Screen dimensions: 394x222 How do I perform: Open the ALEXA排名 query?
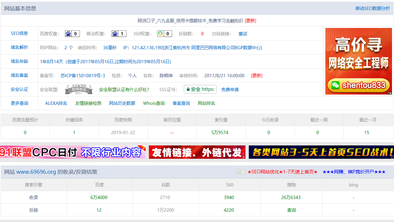(x=56, y=103)
